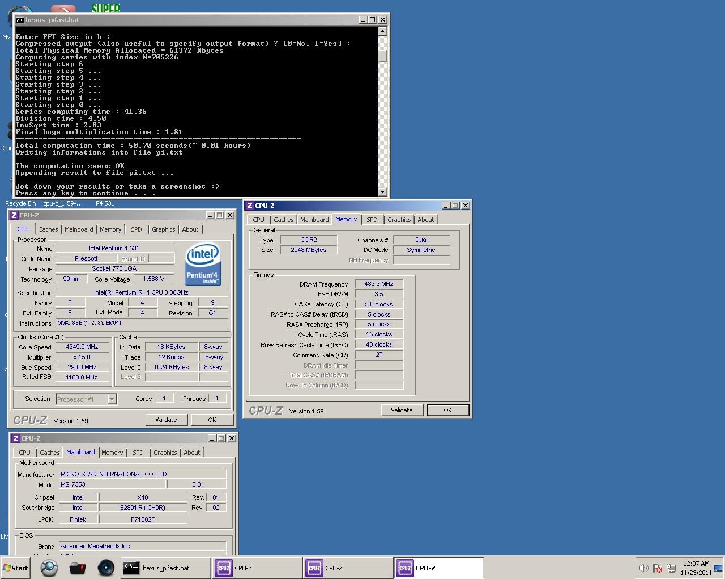Click the dark round lens quick launch icon
Screen dimensions: 725x580
[x=105, y=568]
